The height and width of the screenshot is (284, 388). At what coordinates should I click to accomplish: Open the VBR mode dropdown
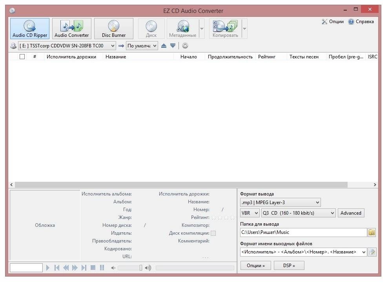[250, 213]
